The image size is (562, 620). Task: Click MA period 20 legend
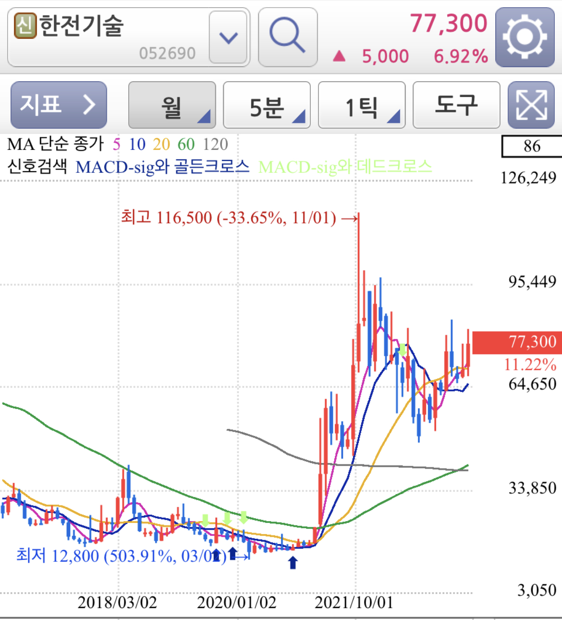coord(161,144)
